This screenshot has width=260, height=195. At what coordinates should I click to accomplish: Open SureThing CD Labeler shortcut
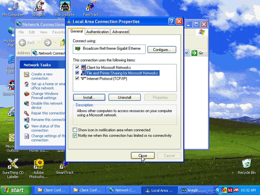pos(13,168)
